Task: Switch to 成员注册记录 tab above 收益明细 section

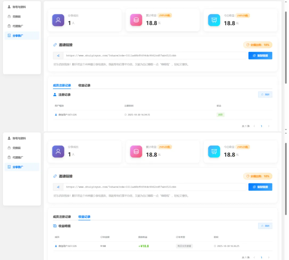Action: click(62, 217)
